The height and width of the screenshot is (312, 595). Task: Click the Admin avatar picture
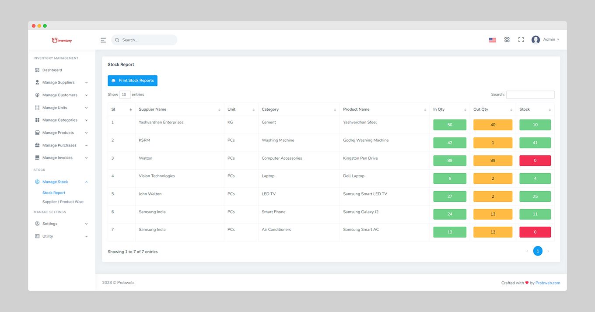(535, 40)
